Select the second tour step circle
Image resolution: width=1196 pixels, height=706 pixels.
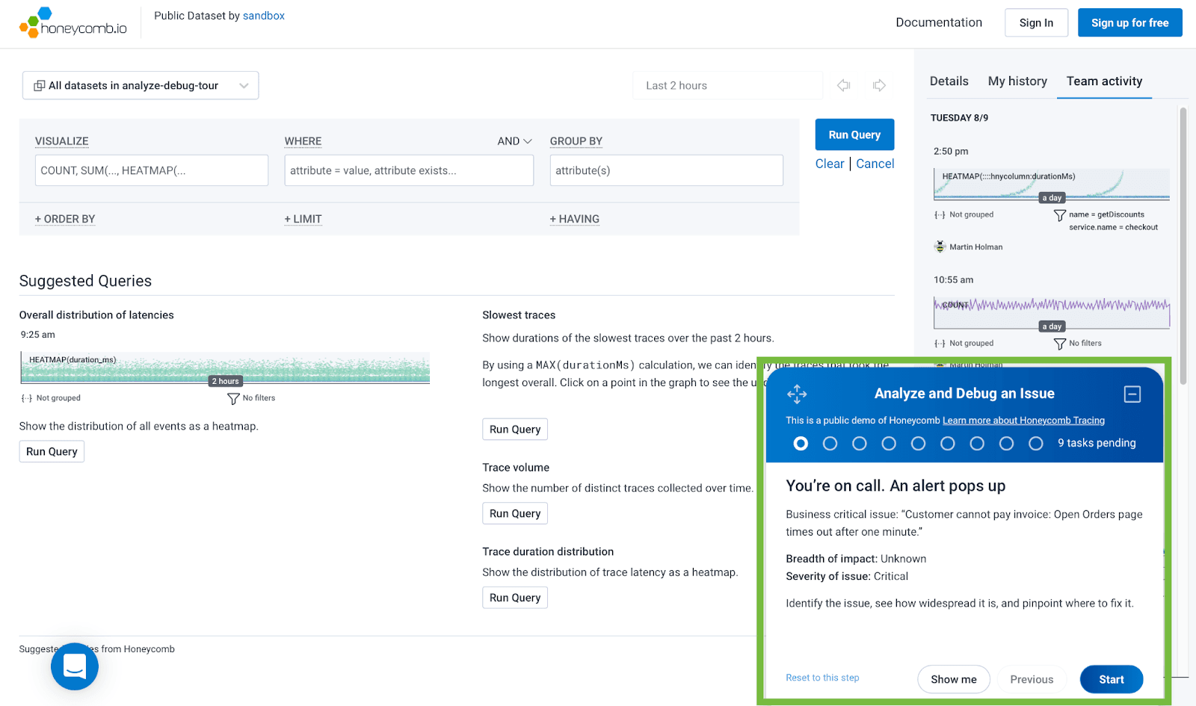click(830, 444)
